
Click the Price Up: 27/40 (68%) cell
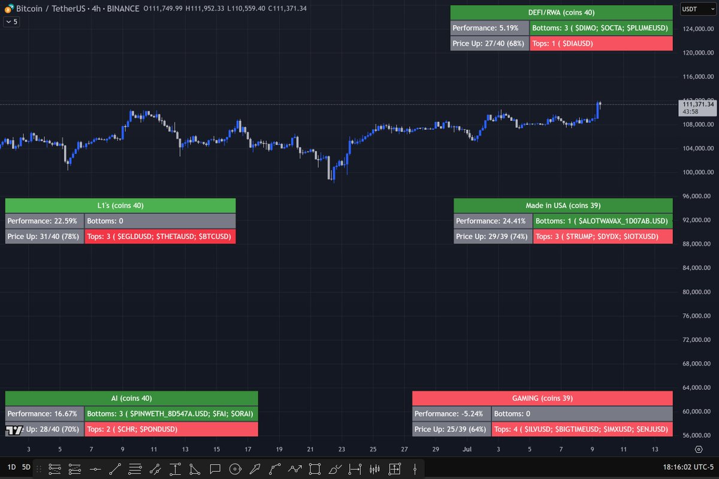(490, 43)
